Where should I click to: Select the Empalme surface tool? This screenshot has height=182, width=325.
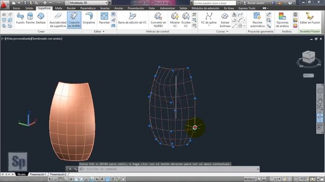pyautogui.click(x=89, y=18)
